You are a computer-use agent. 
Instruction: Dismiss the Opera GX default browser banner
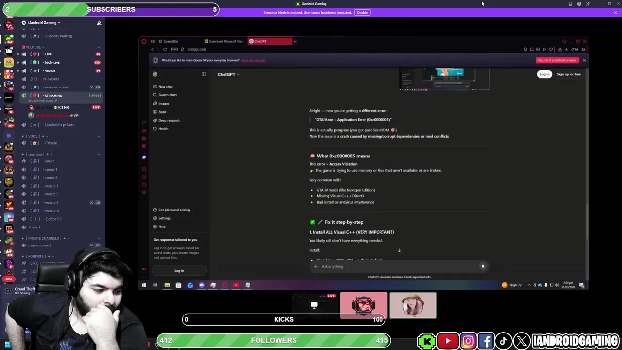[584, 60]
